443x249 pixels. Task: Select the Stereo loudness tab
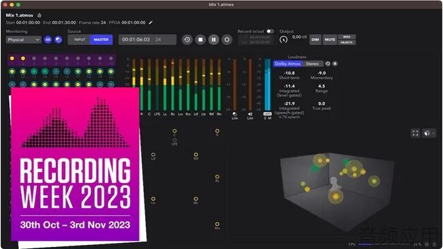point(312,64)
